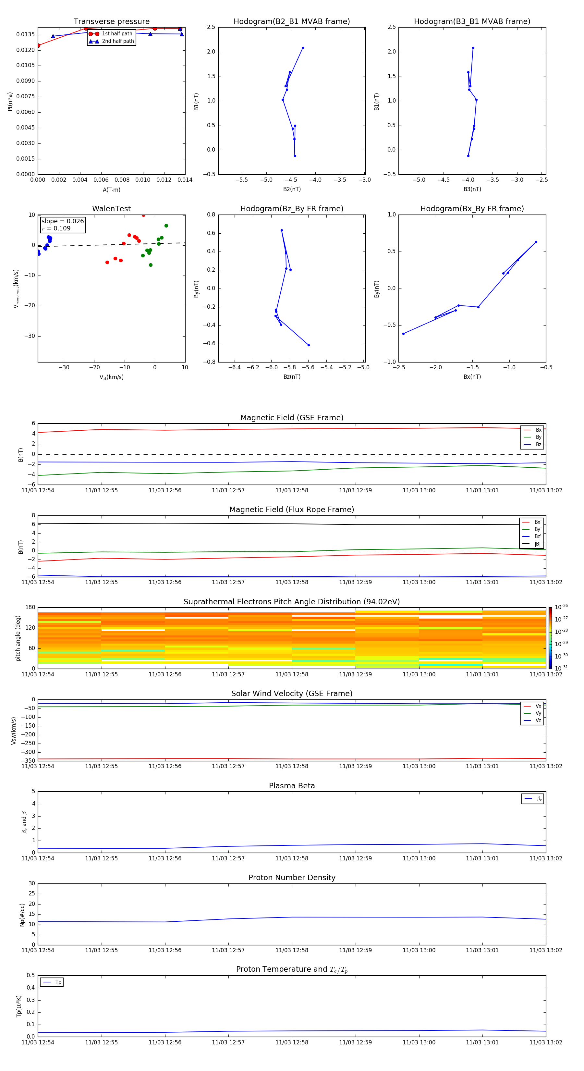Click the 'Hodogram(Bz_By FR frame)' title
The image size is (584, 1071).
point(292,209)
